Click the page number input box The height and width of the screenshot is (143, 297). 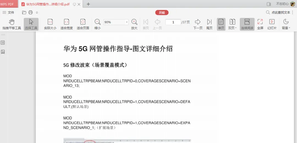(x=173, y=22)
